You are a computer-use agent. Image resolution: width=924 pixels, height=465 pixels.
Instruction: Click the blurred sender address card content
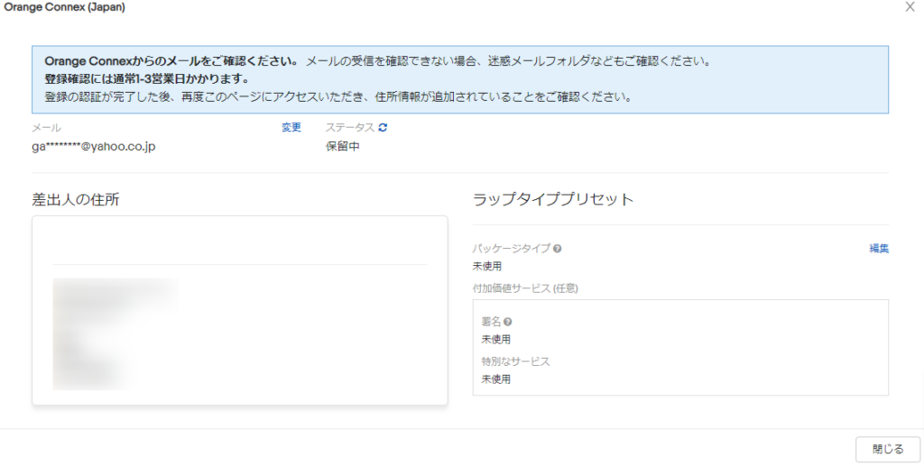point(115,333)
